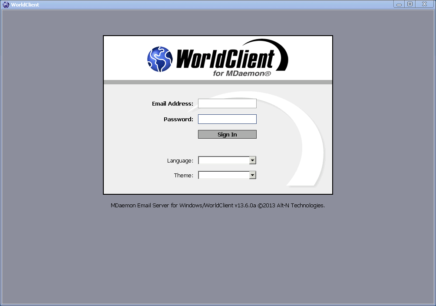Click the "for MDaemon®" tagline text
The height and width of the screenshot is (306, 436).
[x=242, y=73]
